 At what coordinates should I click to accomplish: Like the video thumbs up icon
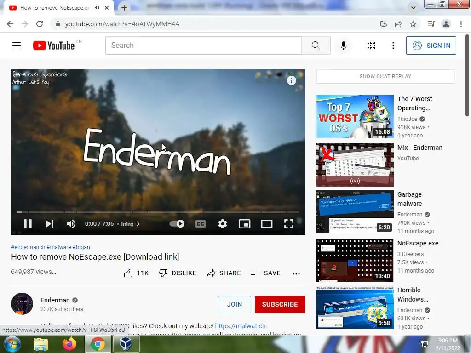tap(128, 273)
